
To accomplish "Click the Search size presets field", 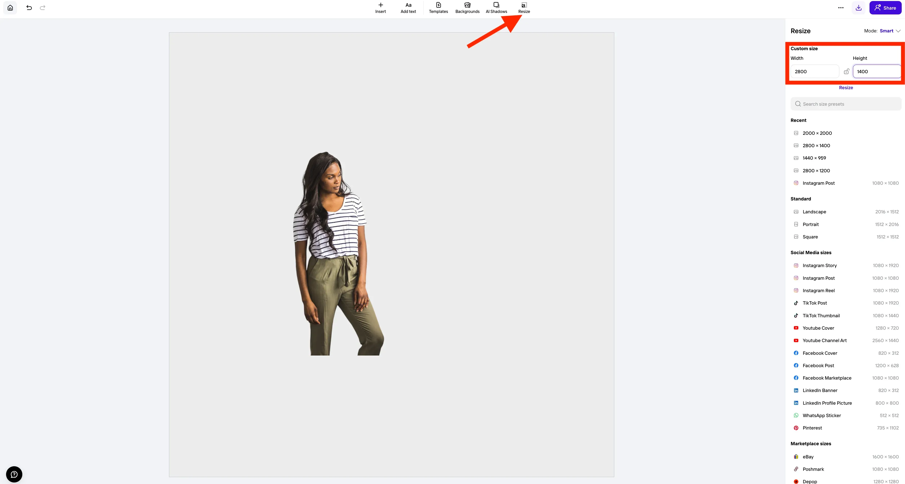I will [x=846, y=104].
